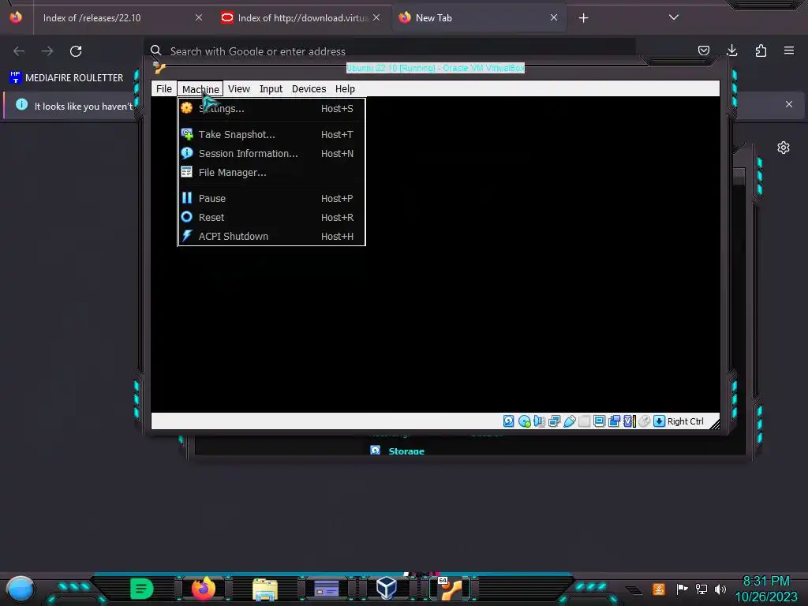Open the Input menu in VirtualBox

271,88
